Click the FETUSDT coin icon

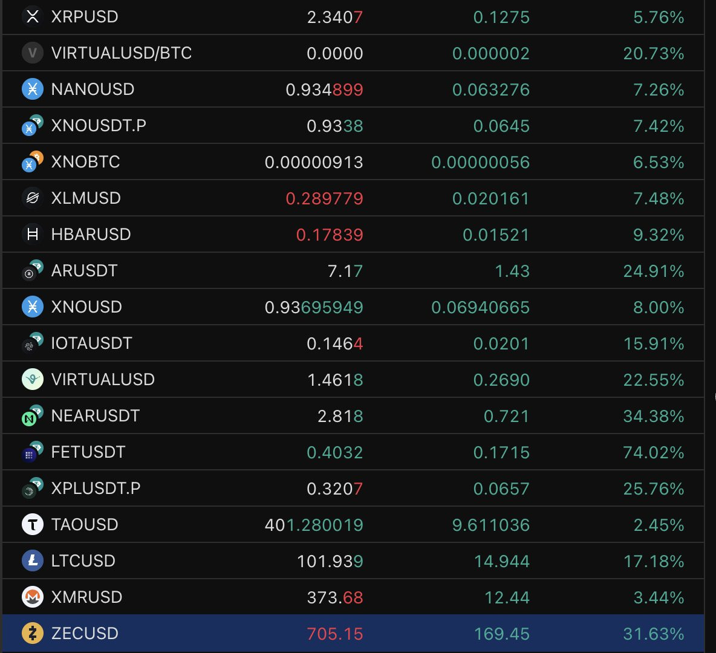point(33,452)
